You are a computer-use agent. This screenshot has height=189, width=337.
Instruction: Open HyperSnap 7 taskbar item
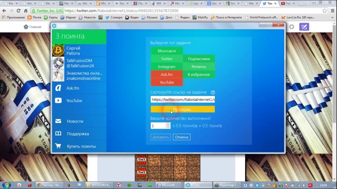coord(227,185)
